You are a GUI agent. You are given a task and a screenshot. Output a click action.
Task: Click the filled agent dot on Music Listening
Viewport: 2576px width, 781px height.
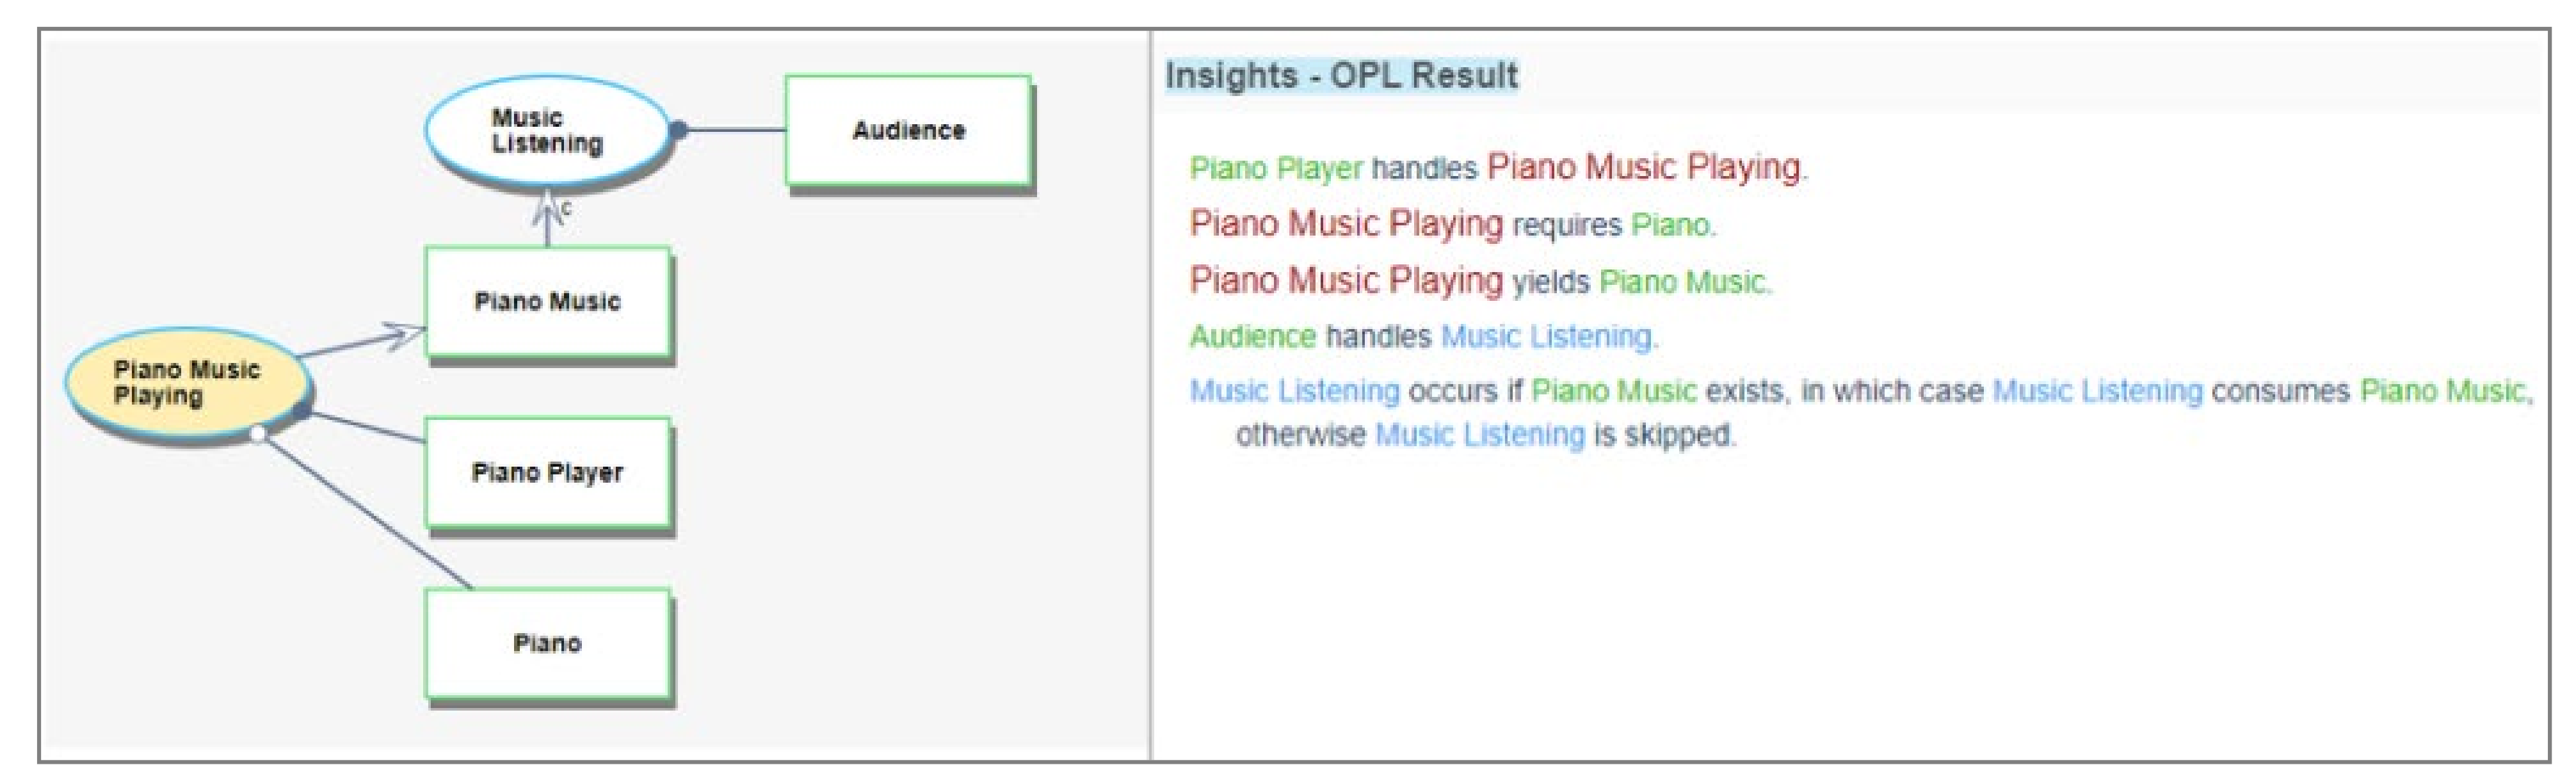click(x=678, y=129)
